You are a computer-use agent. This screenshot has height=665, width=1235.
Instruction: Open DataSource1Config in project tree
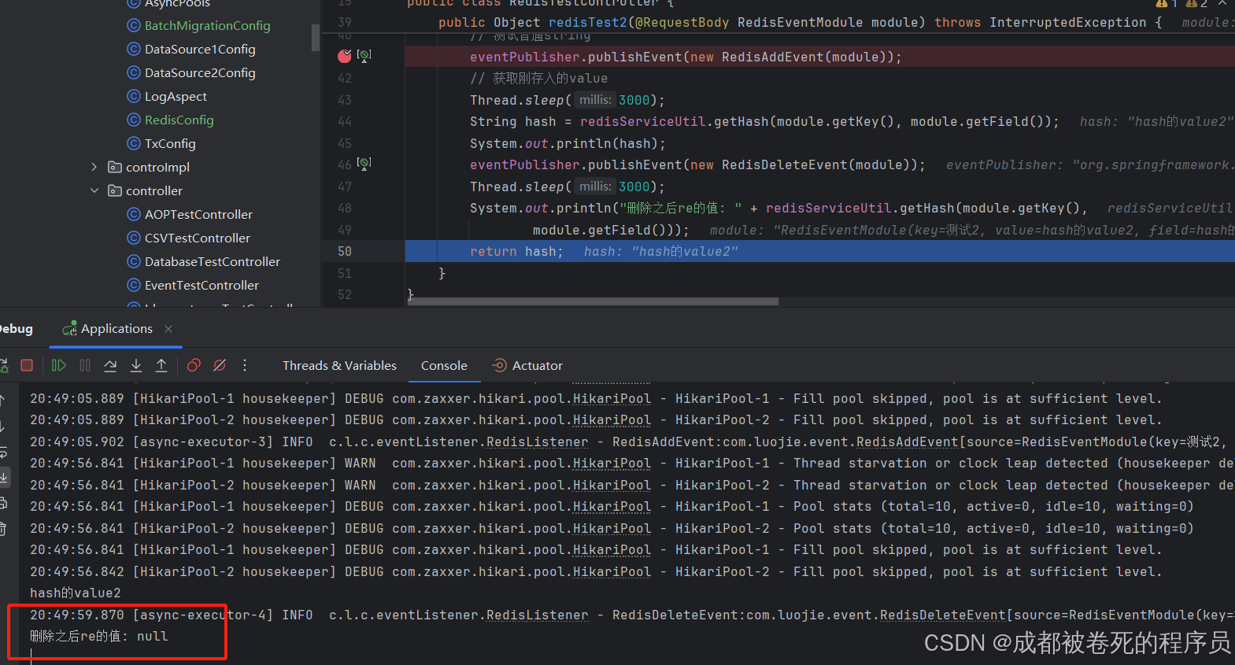[x=200, y=49]
